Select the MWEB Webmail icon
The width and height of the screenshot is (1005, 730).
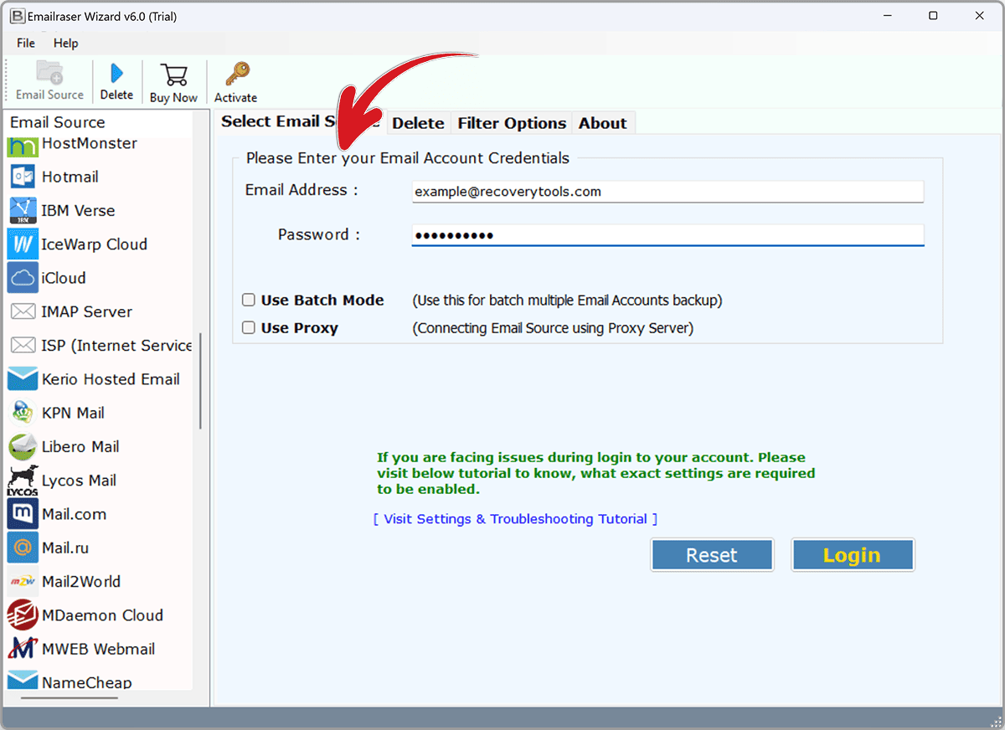pyautogui.click(x=22, y=649)
